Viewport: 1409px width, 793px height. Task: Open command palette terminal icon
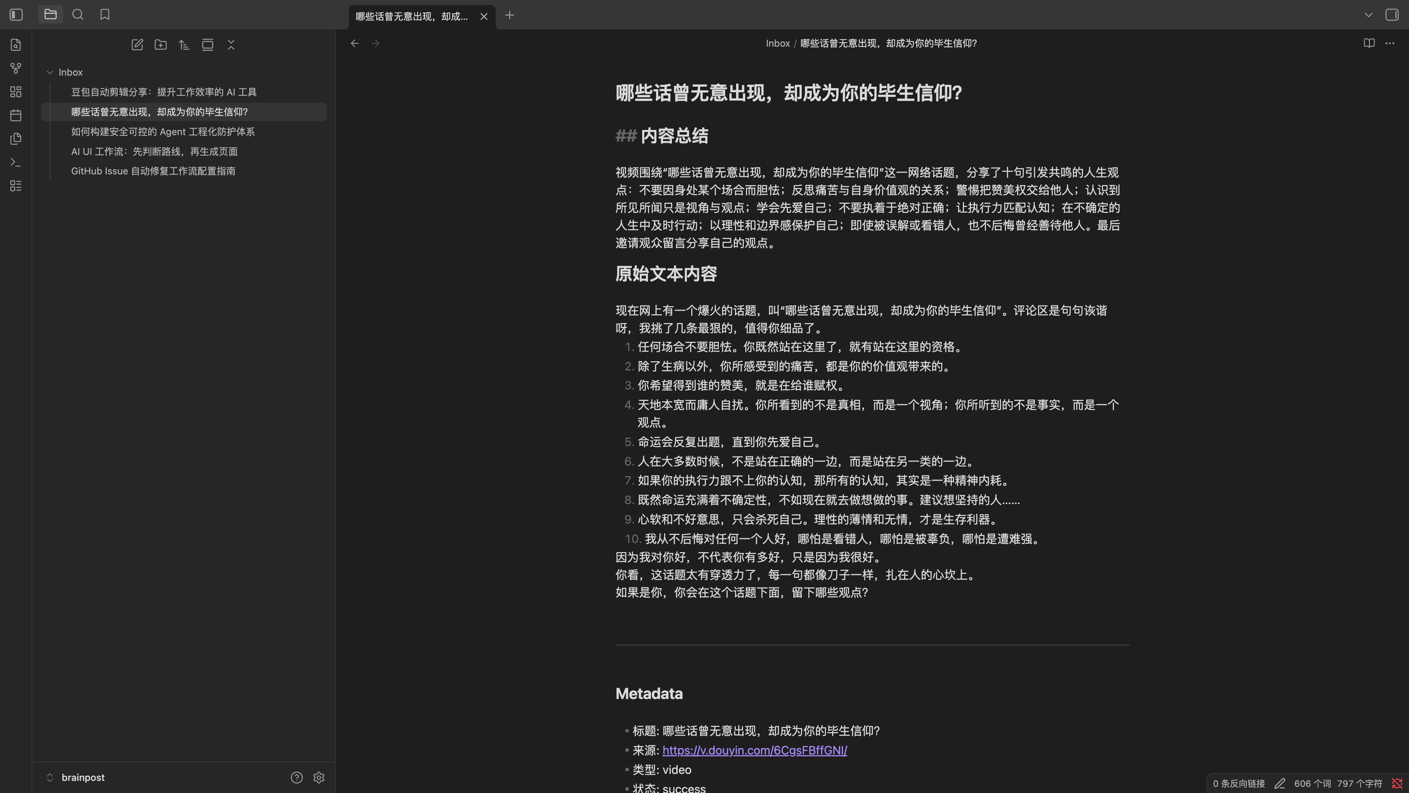[16, 163]
